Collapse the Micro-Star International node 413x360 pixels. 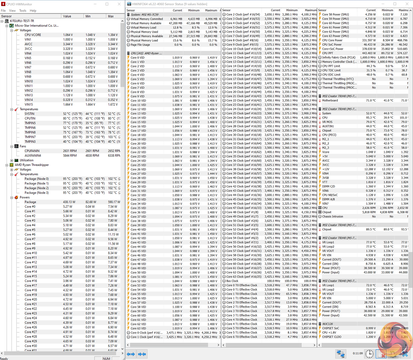(x=7, y=26)
